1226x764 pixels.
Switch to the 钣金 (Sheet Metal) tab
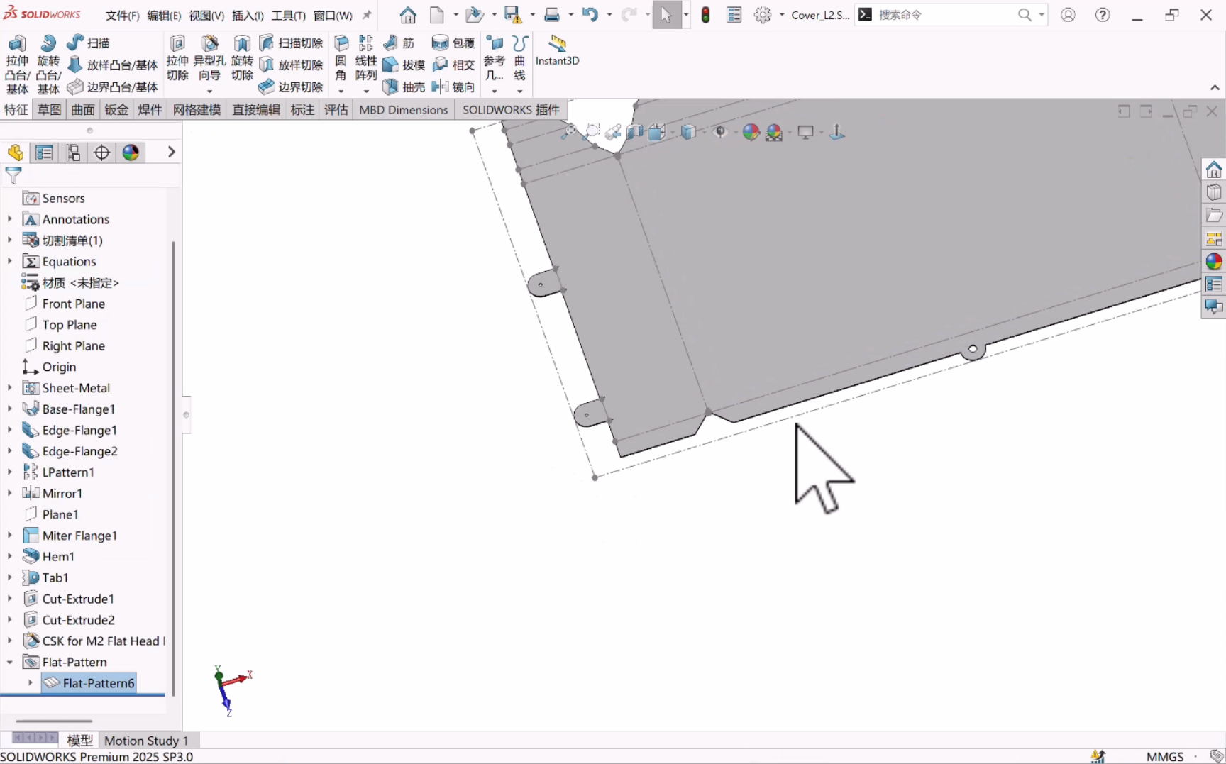(116, 110)
